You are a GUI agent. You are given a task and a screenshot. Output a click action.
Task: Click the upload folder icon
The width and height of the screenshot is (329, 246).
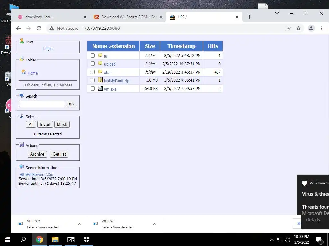point(100,63)
